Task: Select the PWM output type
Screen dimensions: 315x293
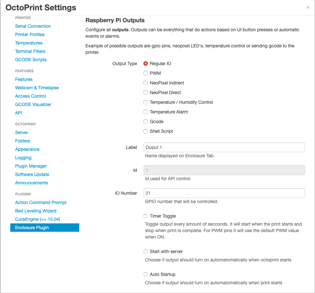Action: 146,73
